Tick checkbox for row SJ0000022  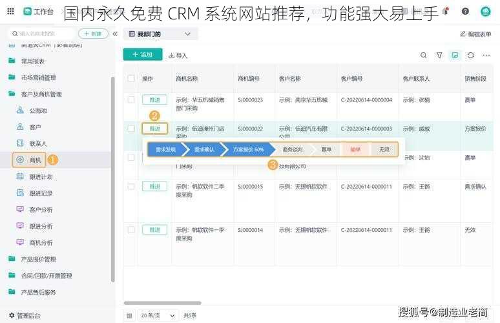coord(131,129)
